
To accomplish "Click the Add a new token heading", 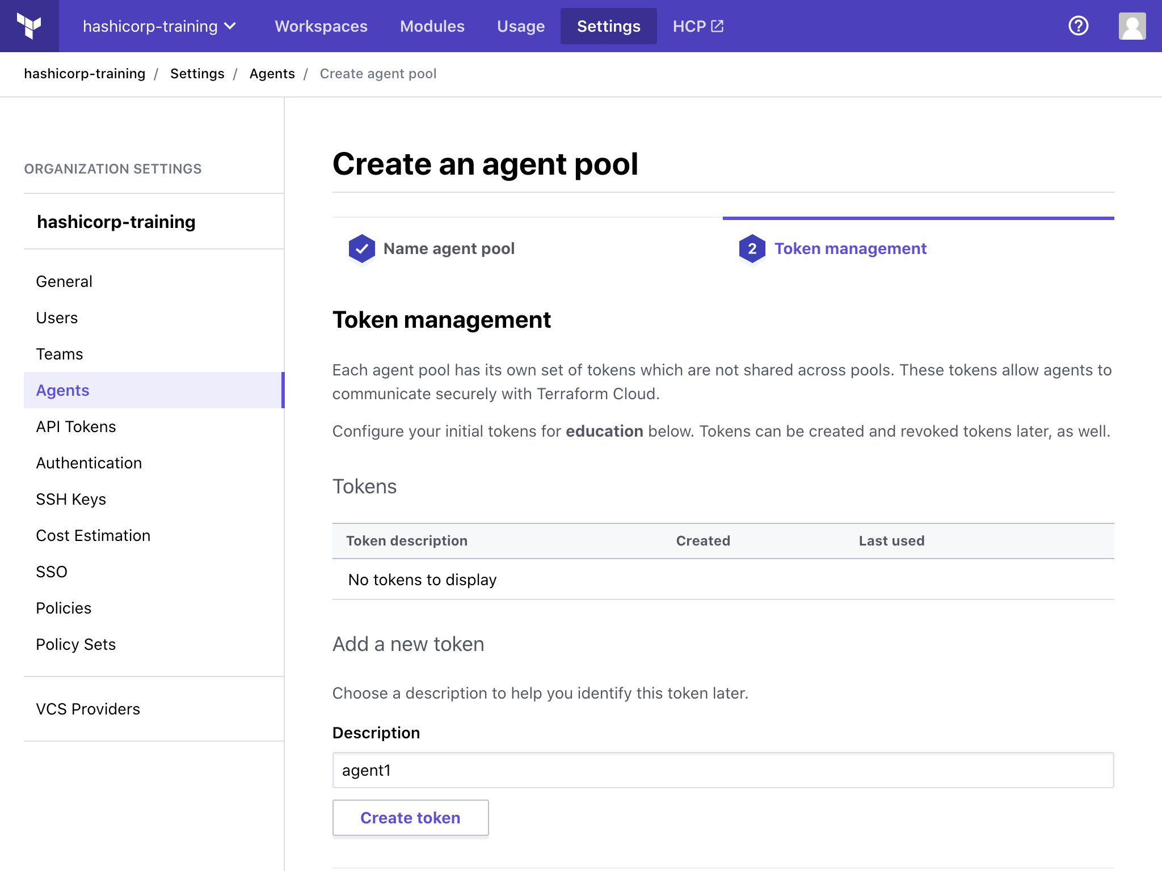I will coord(408,644).
